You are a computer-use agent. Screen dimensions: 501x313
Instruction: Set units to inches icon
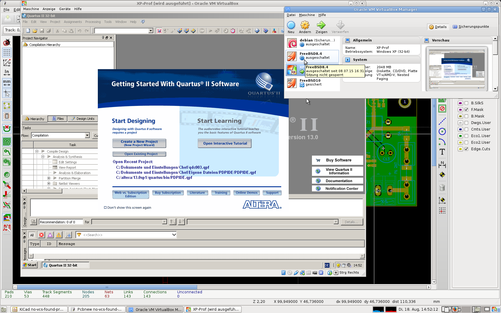(x=7, y=73)
